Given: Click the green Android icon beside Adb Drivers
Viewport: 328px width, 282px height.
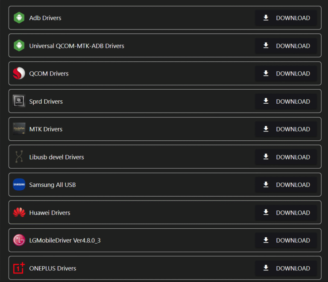Looking at the screenshot, I should click(x=19, y=18).
